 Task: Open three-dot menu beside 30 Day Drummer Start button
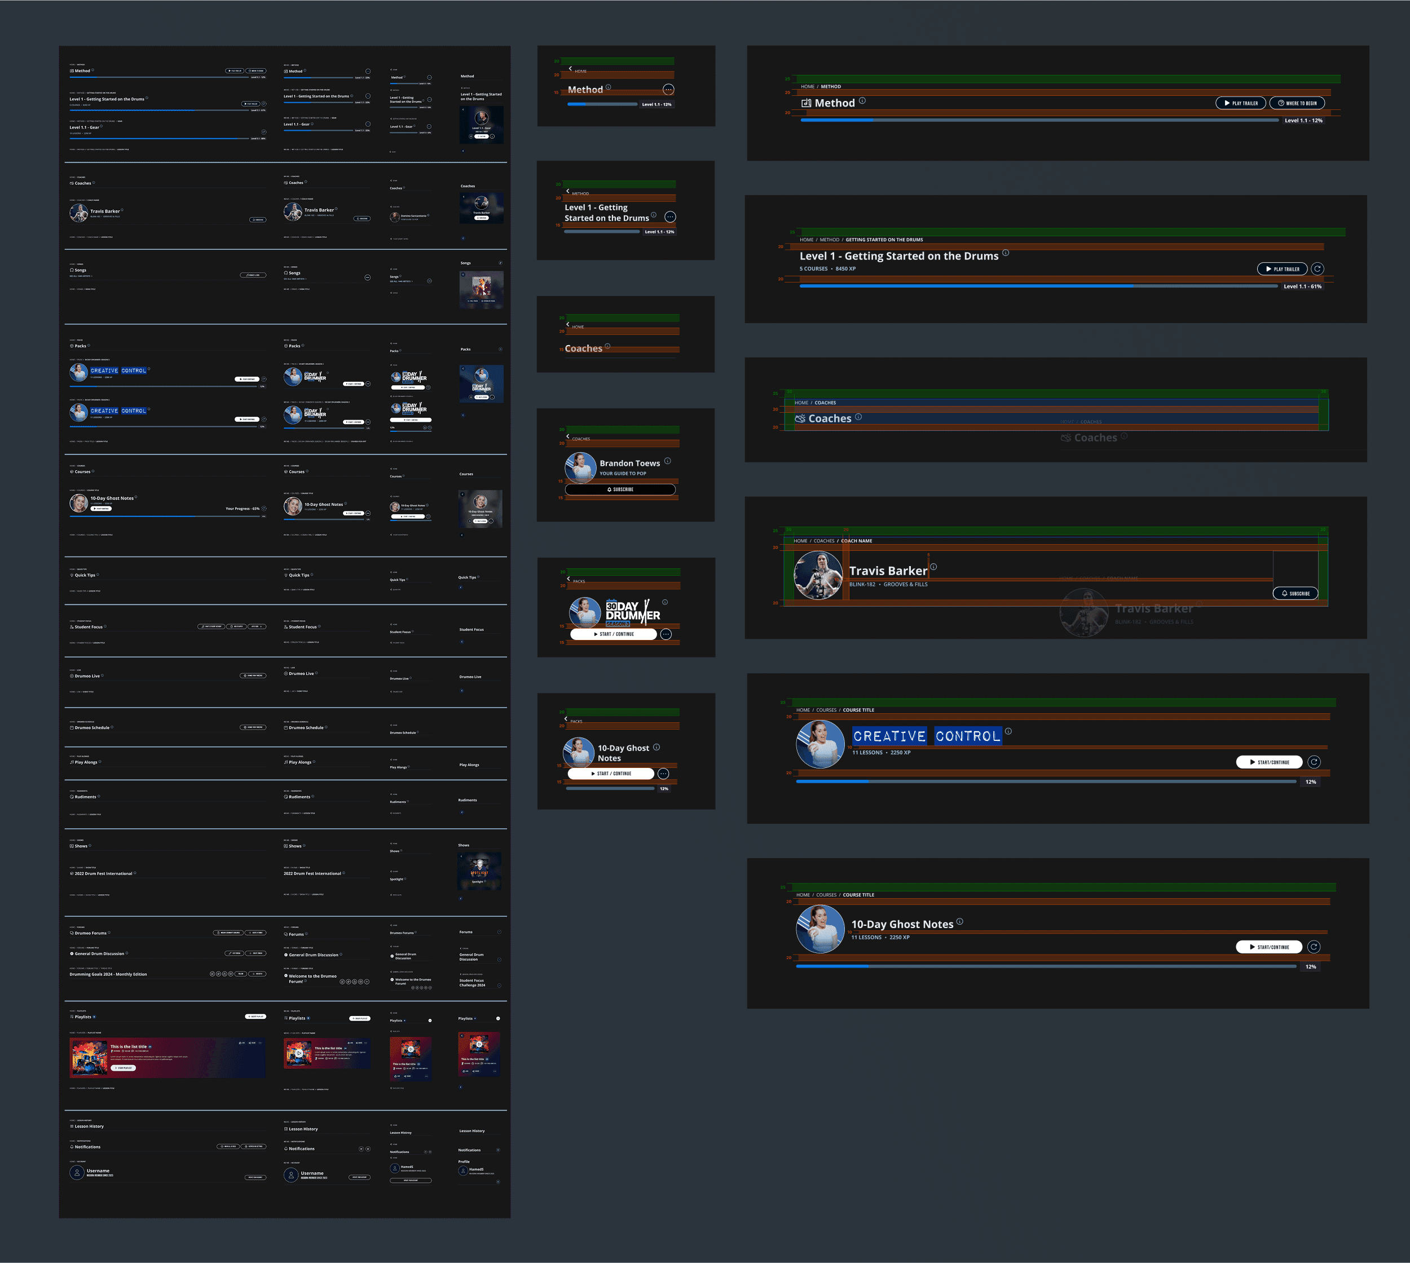pos(666,634)
